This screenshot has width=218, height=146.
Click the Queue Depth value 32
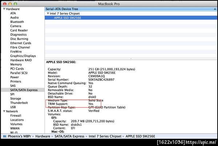(90, 87)
